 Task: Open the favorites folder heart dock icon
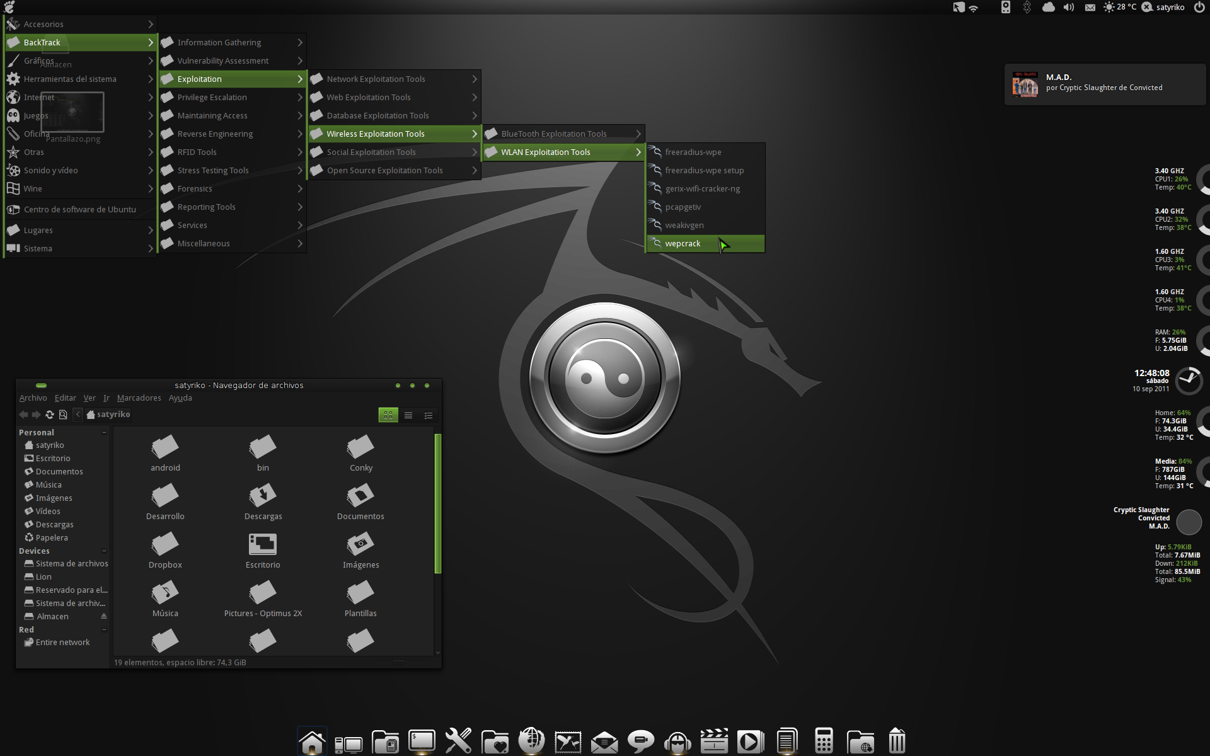click(x=495, y=742)
